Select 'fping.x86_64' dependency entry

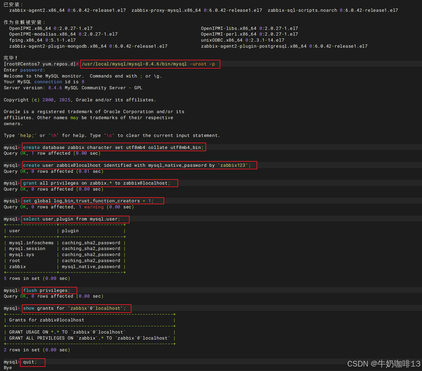(43, 40)
